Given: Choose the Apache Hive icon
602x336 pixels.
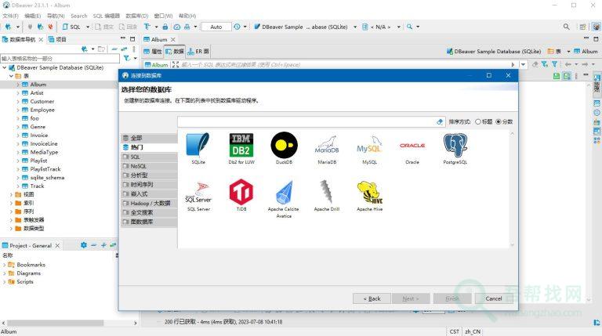Looking at the screenshot, I should 369,193.
